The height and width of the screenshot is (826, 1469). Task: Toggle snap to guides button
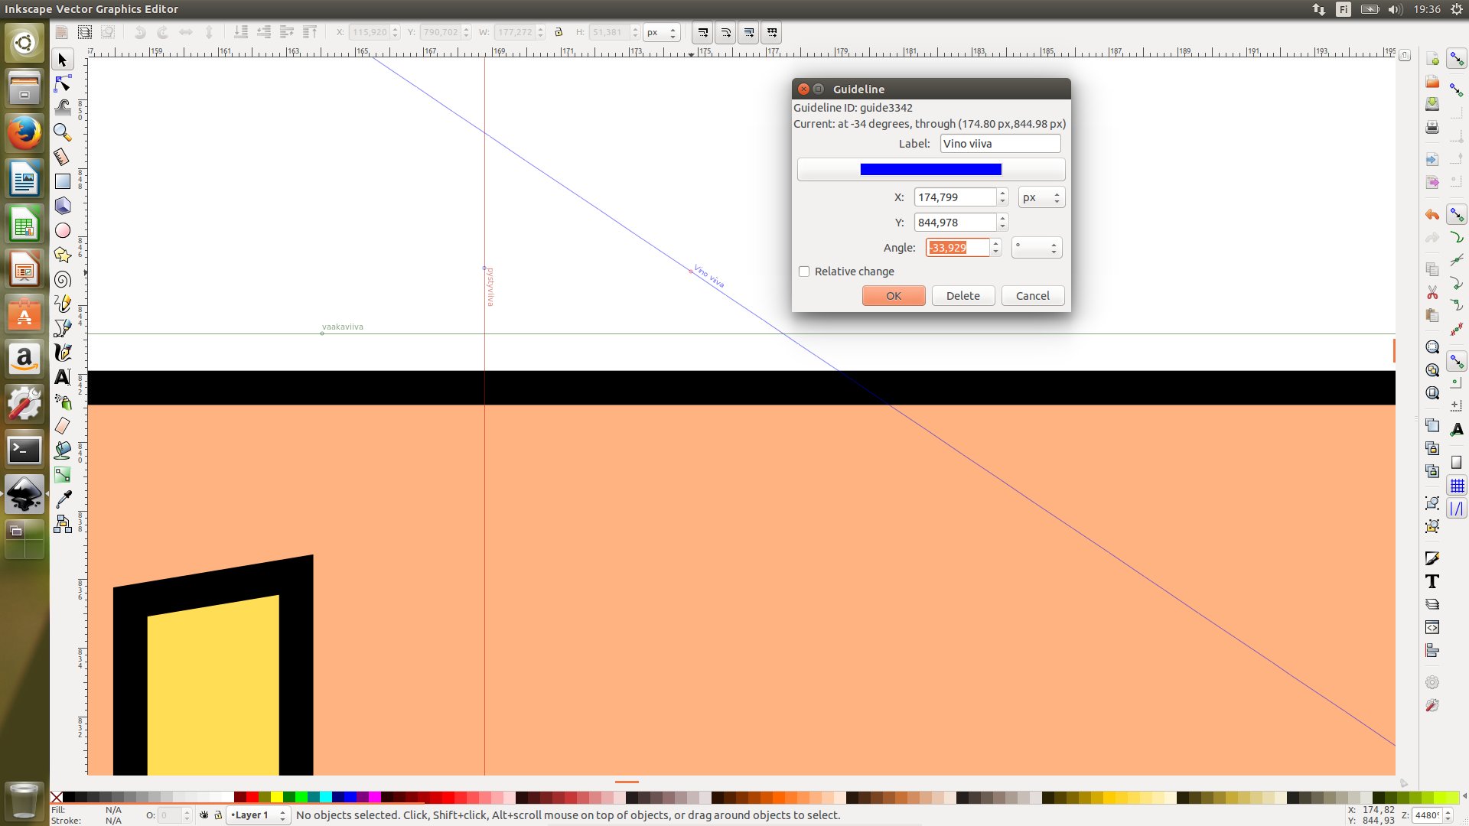(1457, 509)
